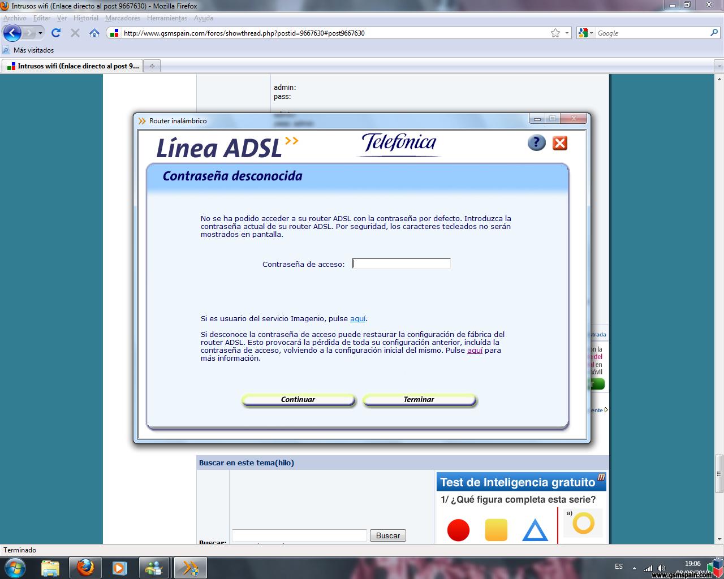
Task: Open the back/forward history dropdown
Action: point(40,33)
